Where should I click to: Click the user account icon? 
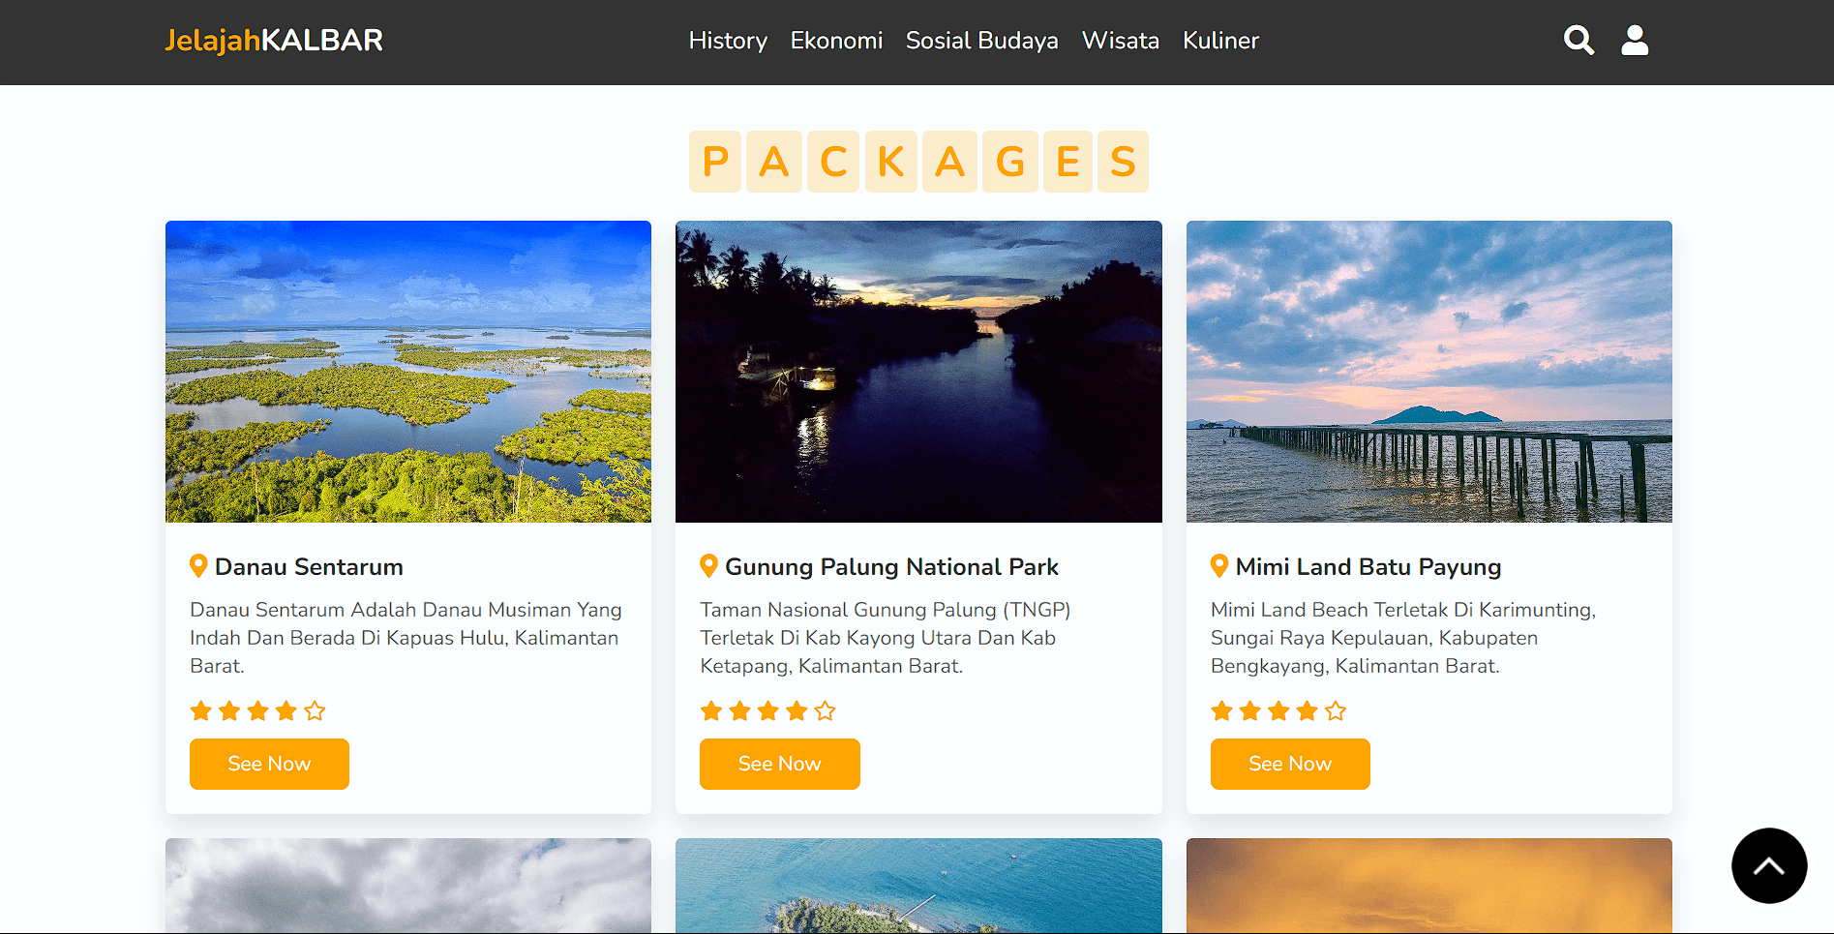tap(1635, 40)
